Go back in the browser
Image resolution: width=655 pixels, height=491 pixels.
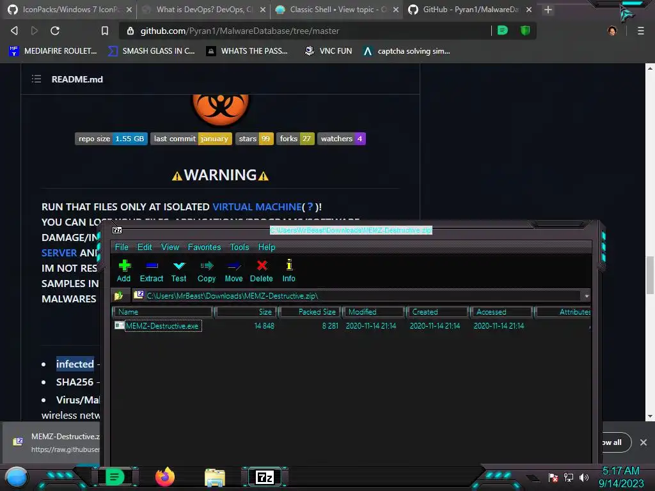pyautogui.click(x=14, y=31)
